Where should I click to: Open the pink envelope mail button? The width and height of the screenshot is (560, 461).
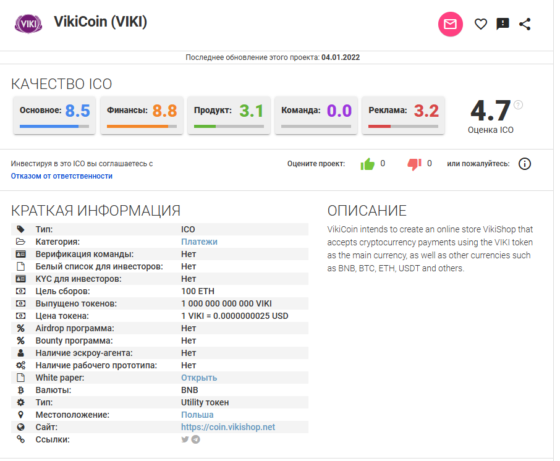451,24
